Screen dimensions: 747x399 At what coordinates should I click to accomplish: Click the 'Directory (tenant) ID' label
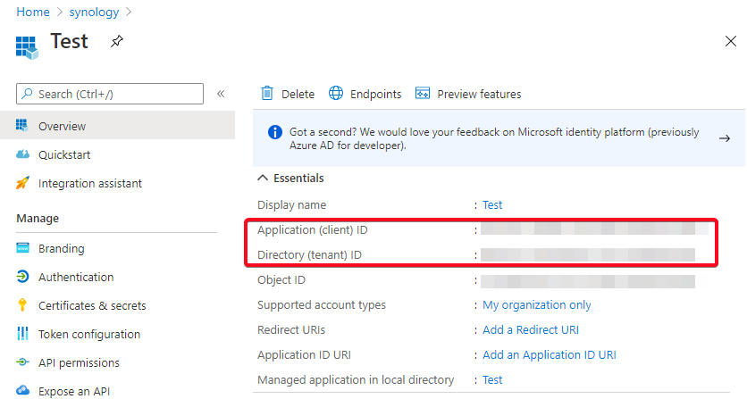309,254
